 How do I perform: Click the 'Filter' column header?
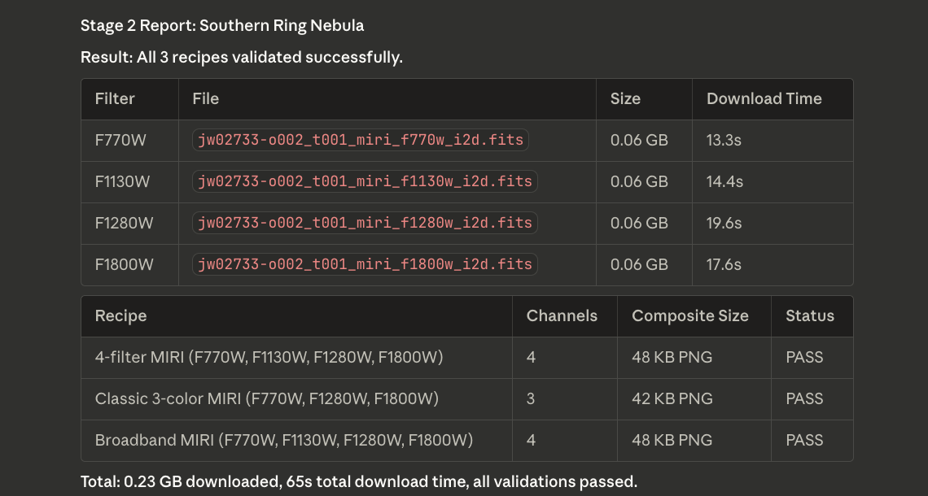click(x=115, y=98)
